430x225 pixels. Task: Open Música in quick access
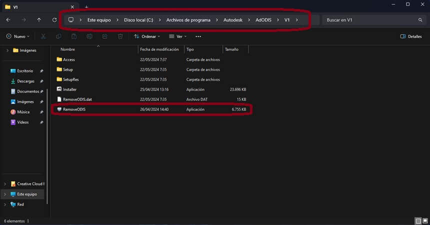(x=20, y=112)
